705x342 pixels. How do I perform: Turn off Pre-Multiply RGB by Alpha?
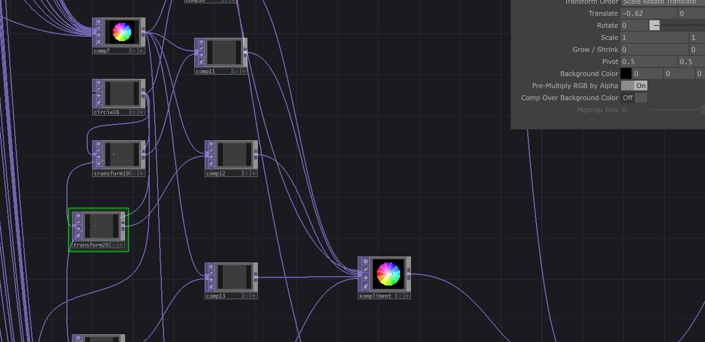[x=634, y=86]
